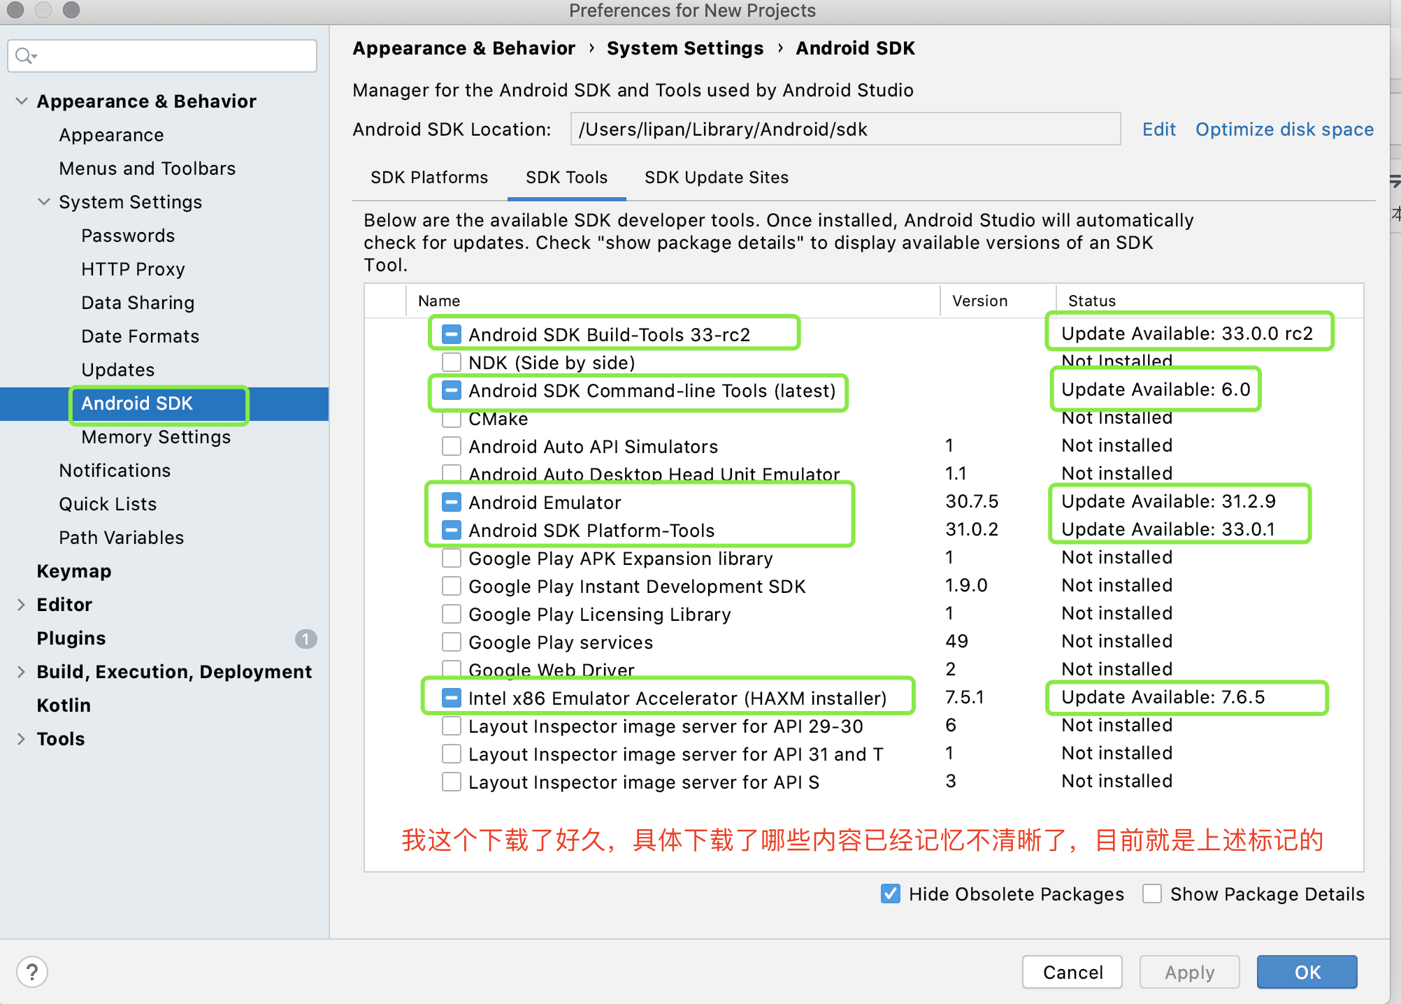Click the settings search field
The width and height of the screenshot is (1401, 1004).
162,56
